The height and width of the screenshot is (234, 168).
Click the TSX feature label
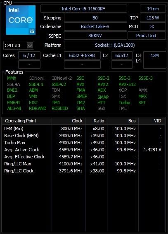123,96
